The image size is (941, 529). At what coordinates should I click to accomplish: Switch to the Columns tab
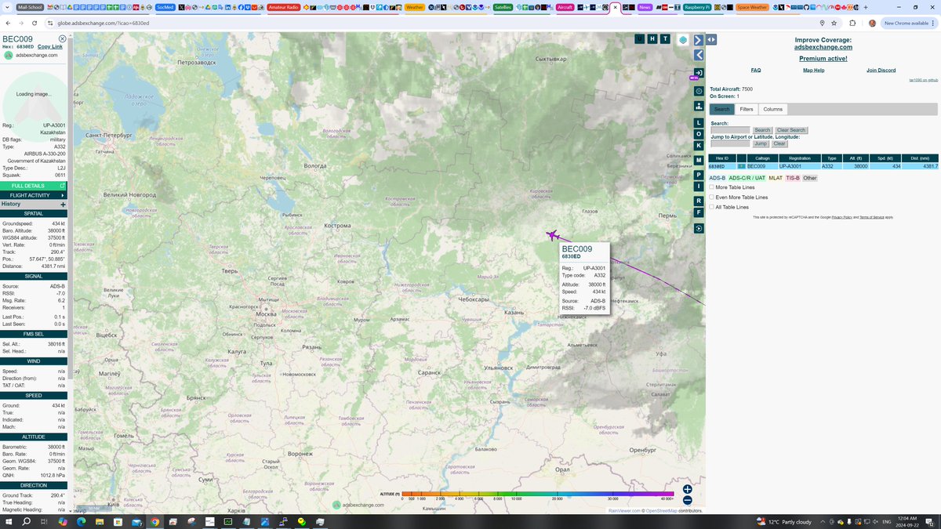(772, 109)
